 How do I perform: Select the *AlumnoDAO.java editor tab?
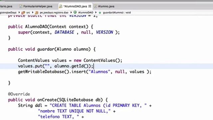[x=75, y=6]
